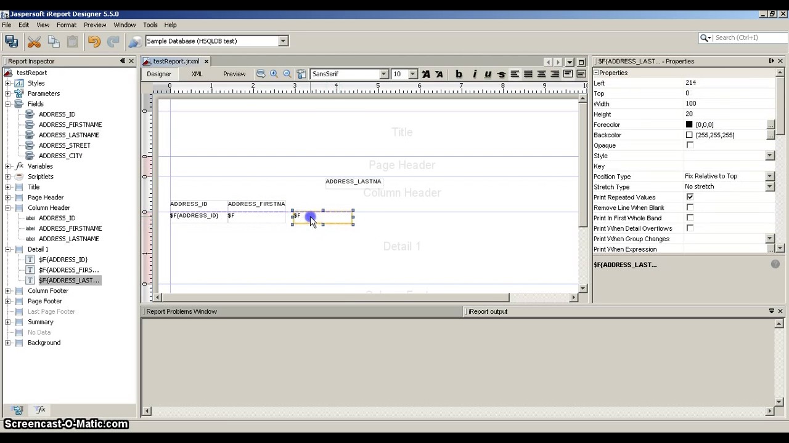Switch to the testReport.jrxml tab

(x=176, y=62)
